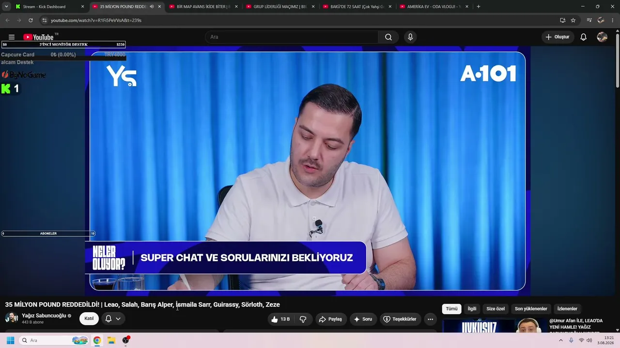Go to YouTube home via logo
The image size is (620, 348).
(x=38, y=37)
